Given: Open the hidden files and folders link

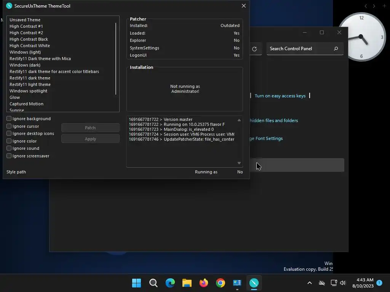Looking at the screenshot, I should (x=273, y=121).
